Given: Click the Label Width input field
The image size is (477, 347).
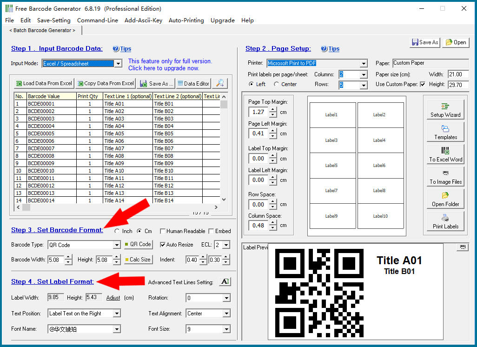Looking at the screenshot, I should point(56,297).
